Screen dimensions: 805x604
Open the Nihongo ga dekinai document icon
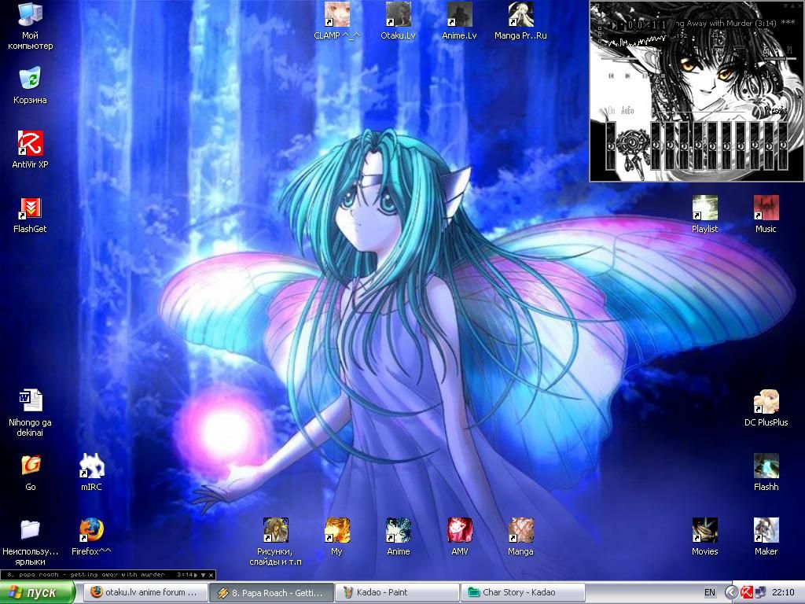click(31, 413)
